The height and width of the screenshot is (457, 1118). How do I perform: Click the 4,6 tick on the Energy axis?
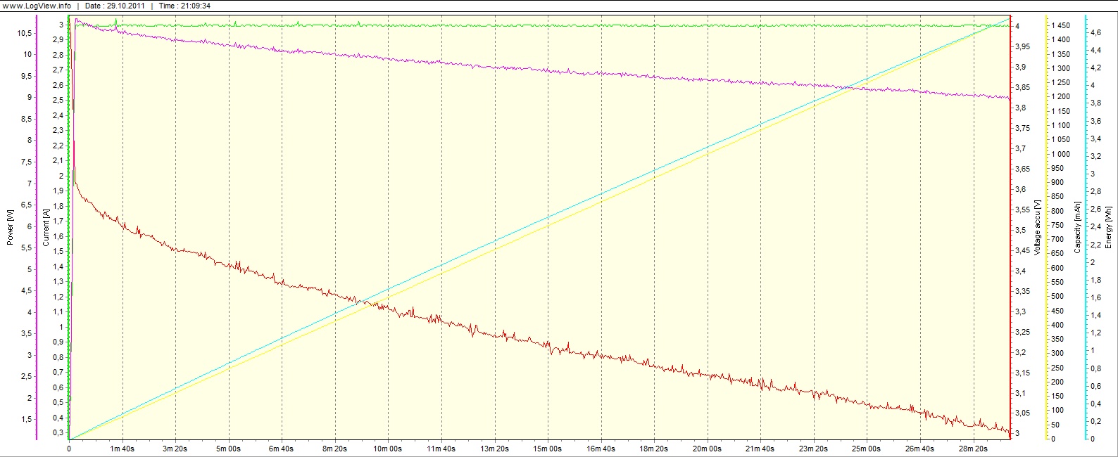1096,32
